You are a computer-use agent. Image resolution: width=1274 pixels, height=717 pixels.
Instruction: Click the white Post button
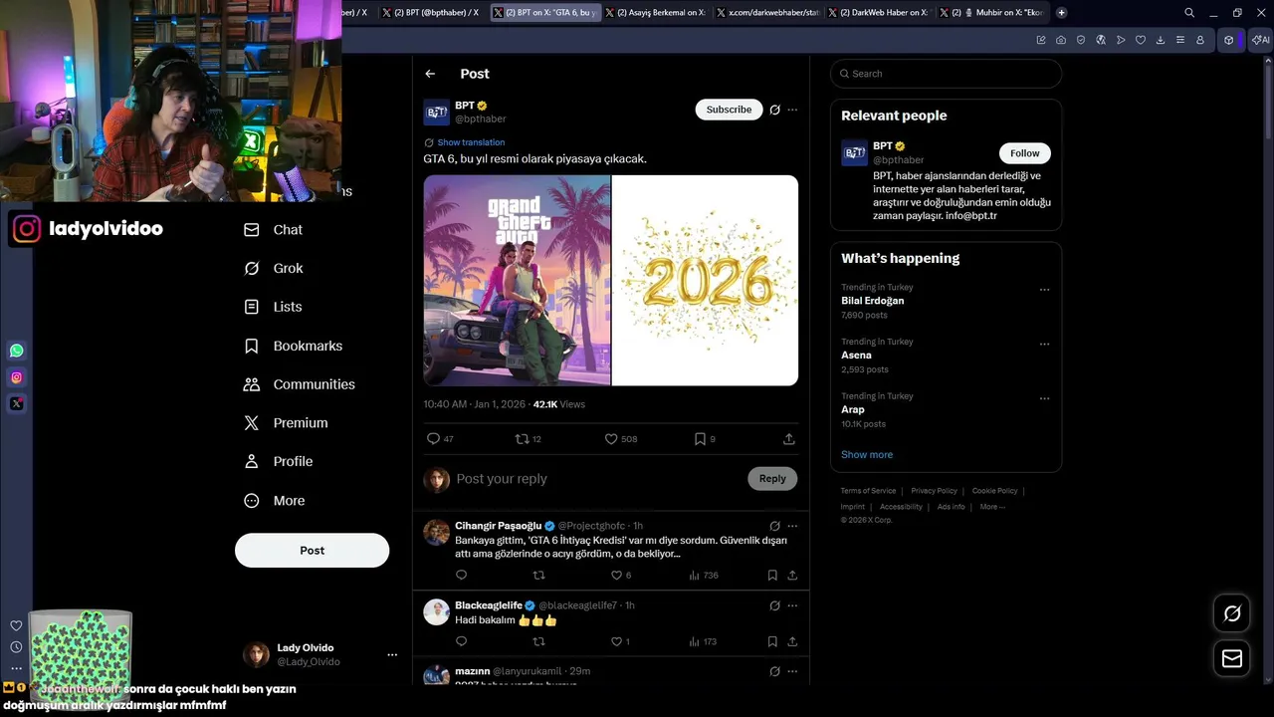click(x=312, y=551)
